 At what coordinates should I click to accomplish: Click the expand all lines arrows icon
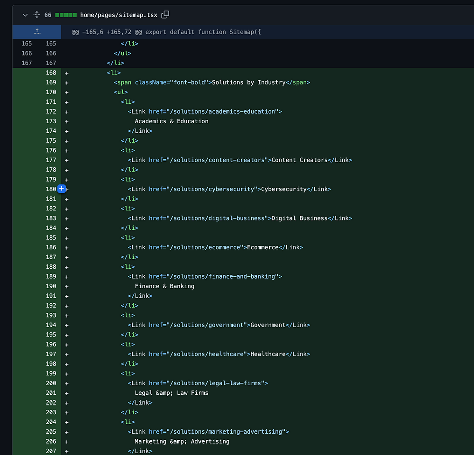(x=36, y=15)
